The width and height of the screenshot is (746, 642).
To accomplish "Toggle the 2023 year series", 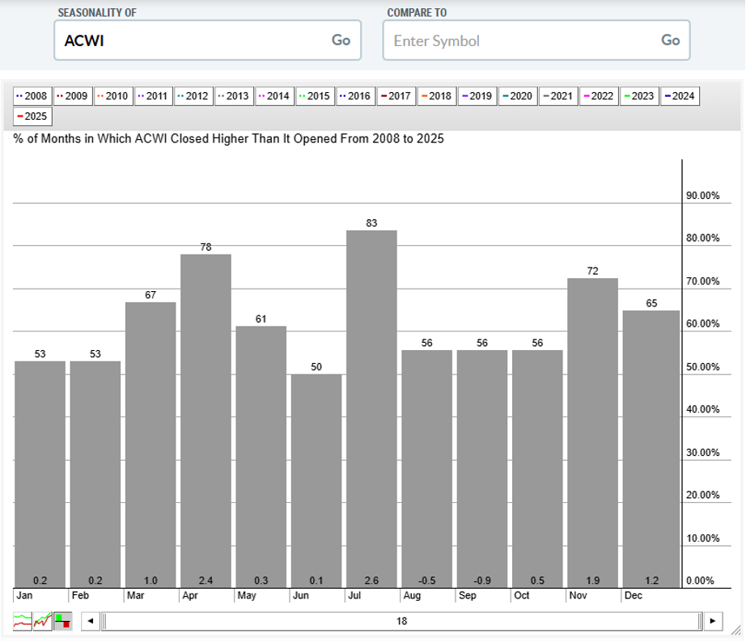I will point(639,95).
